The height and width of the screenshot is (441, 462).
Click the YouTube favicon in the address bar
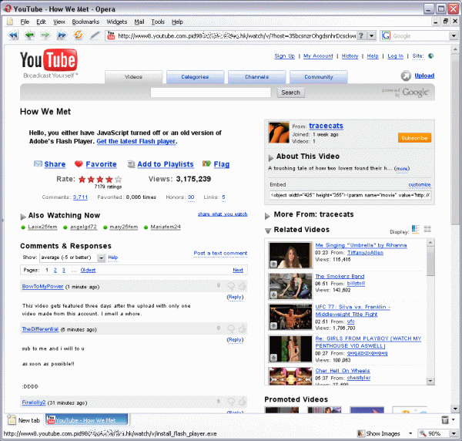[x=111, y=35]
